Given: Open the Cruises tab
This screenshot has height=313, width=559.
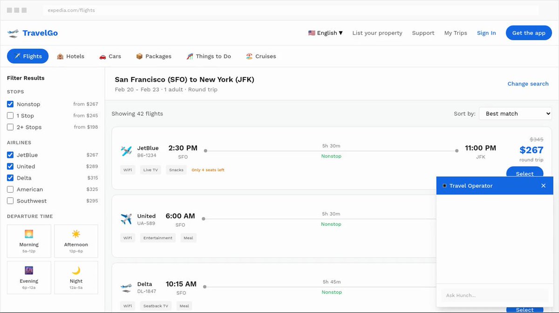Looking at the screenshot, I should click(x=261, y=56).
